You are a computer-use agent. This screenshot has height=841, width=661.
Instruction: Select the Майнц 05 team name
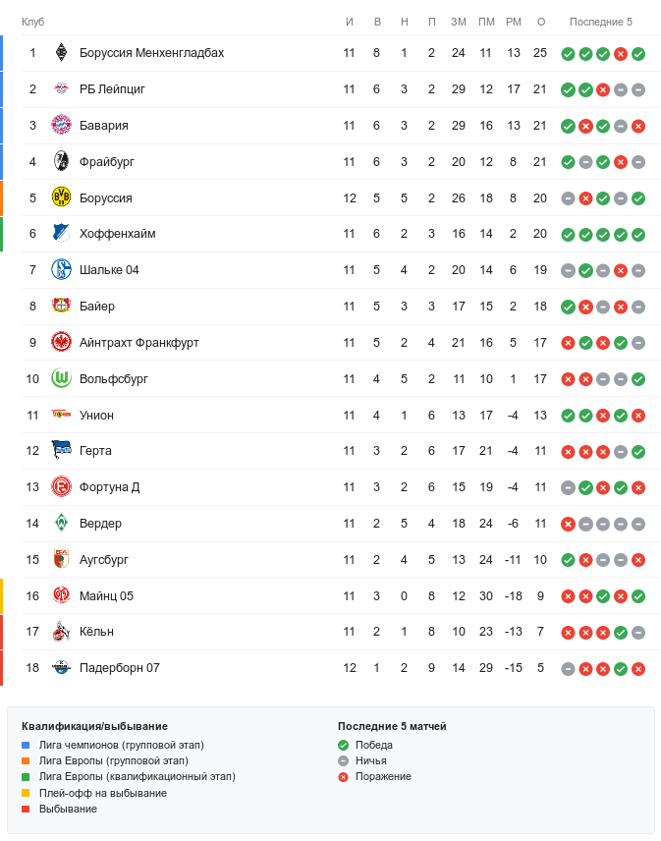point(106,596)
